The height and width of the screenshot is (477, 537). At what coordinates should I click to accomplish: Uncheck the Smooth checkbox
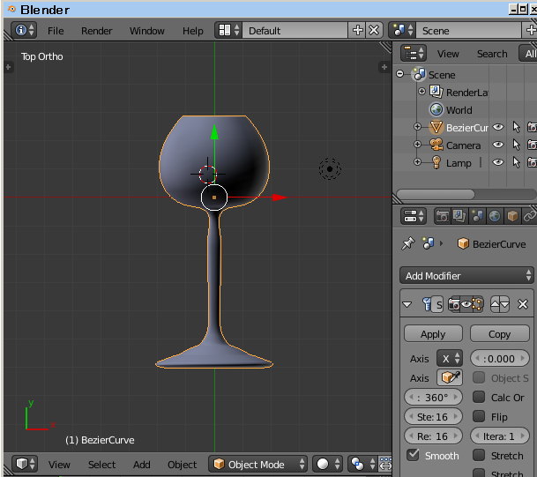tap(413, 455)
